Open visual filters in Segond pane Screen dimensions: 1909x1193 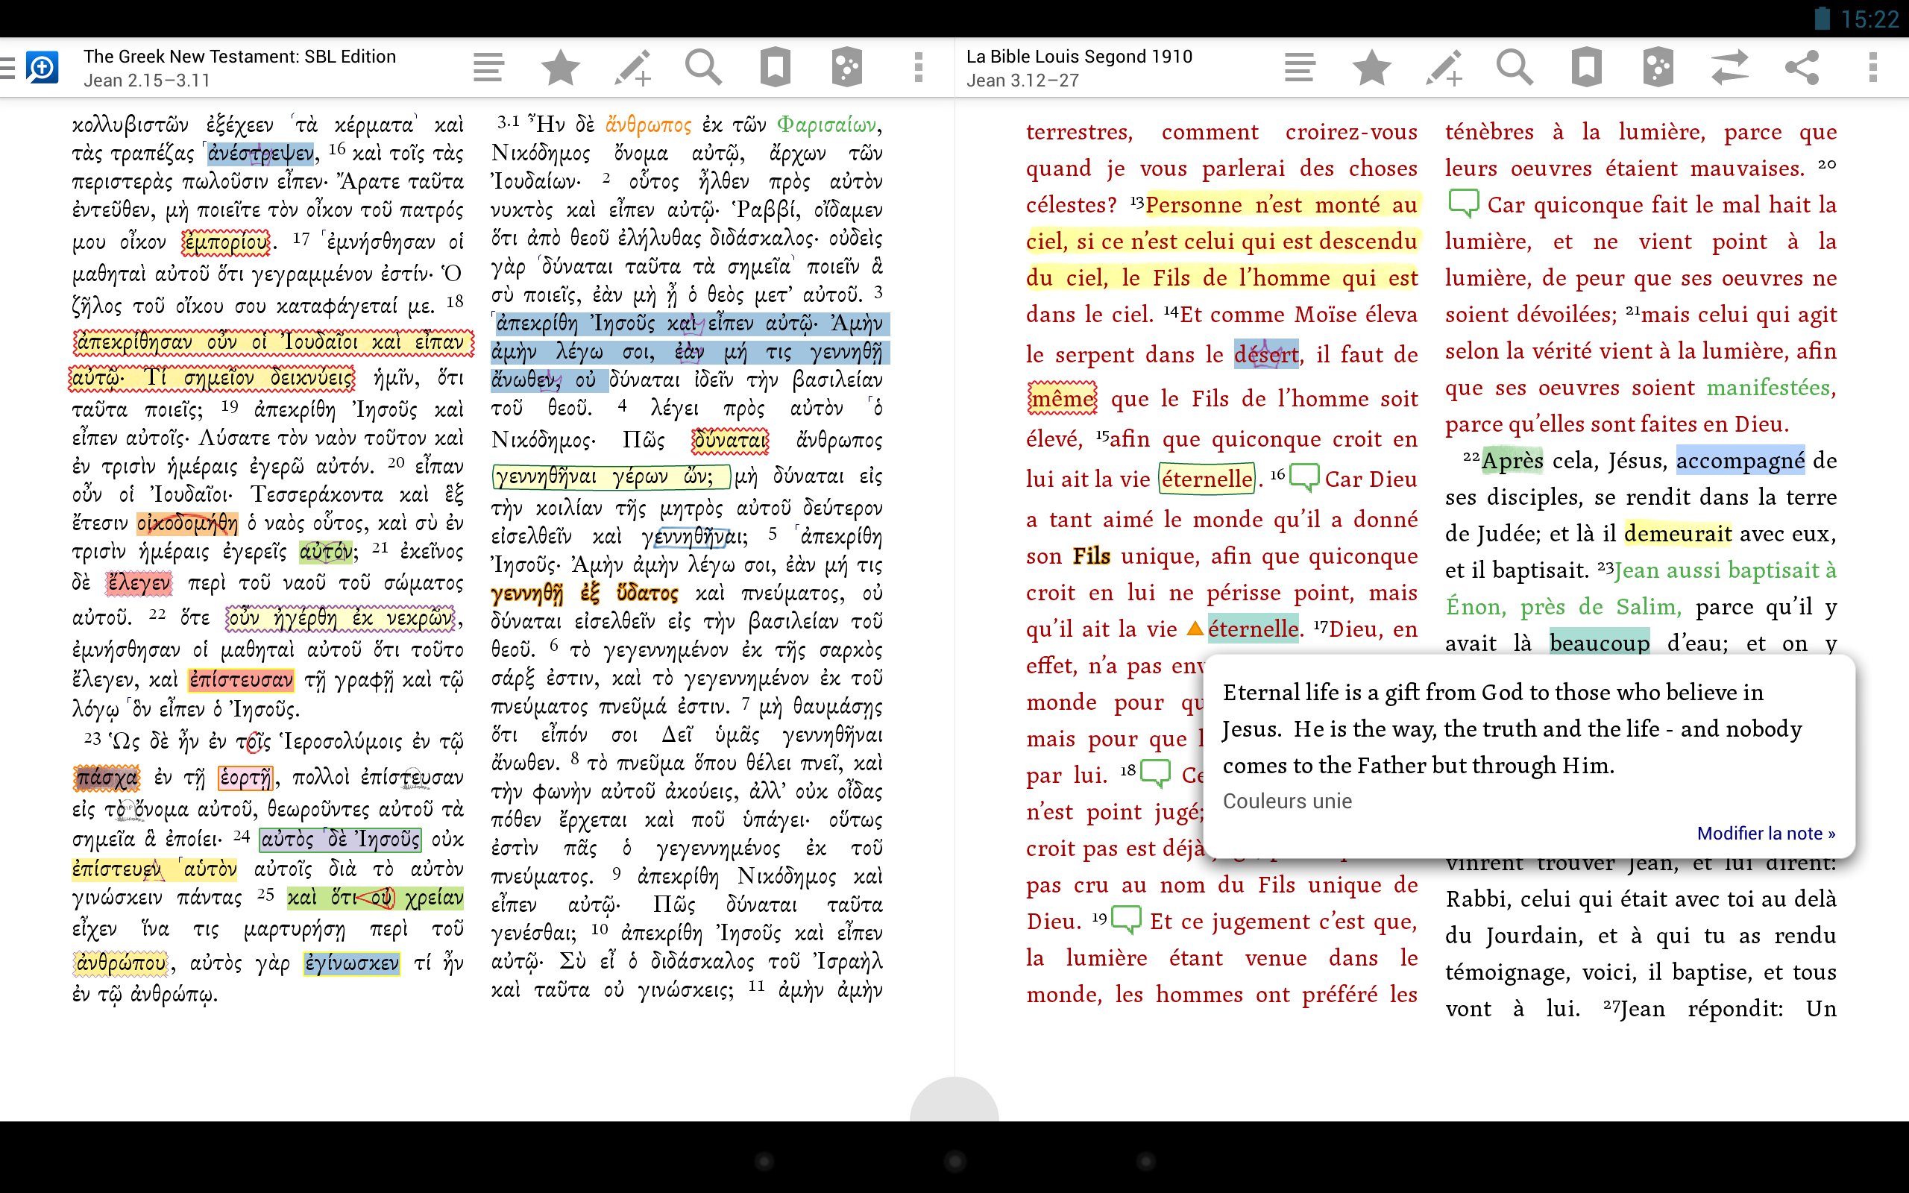click(1658, 68)
